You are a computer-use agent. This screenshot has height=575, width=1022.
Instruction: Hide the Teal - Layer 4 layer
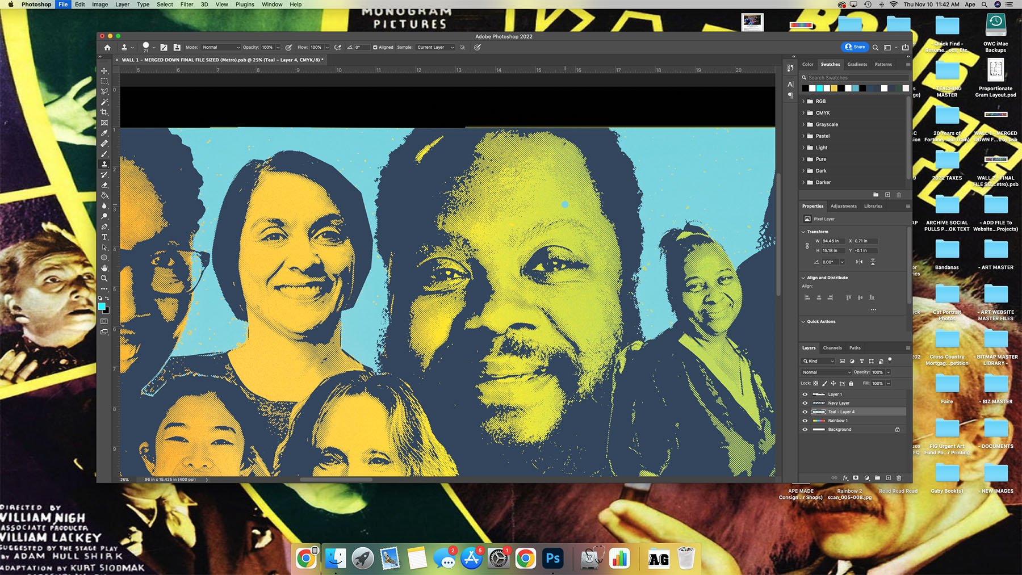[805, 412]
